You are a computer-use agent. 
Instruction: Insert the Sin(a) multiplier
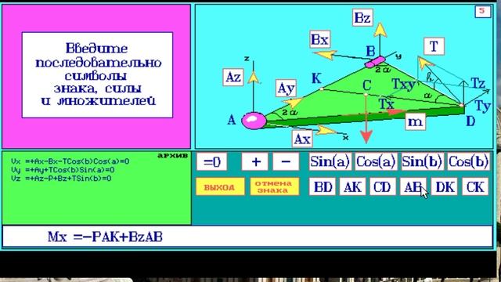click(330, 161)
